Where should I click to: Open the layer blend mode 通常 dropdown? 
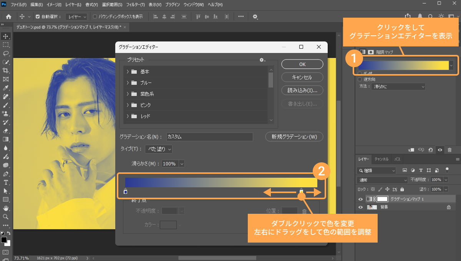click(x=381, y=179)
